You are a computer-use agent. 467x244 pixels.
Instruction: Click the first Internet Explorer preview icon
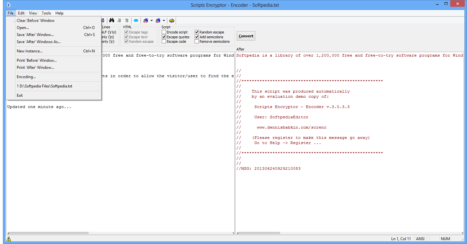(x=146, y=20)
